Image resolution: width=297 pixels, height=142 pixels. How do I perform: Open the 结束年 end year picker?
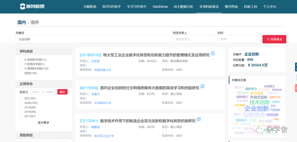pos(50,92)
